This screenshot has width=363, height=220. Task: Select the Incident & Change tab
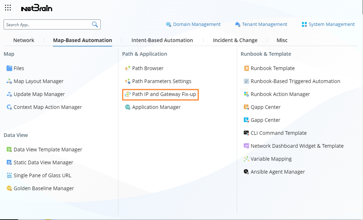click(235, 40)
